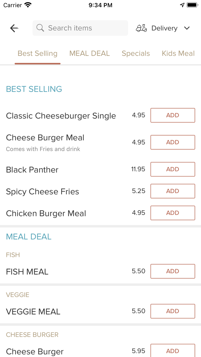Select the MEAL DEAL category tab
Image resolution: width=201 pixels, height=357 pixels.
tap(89, 53)
